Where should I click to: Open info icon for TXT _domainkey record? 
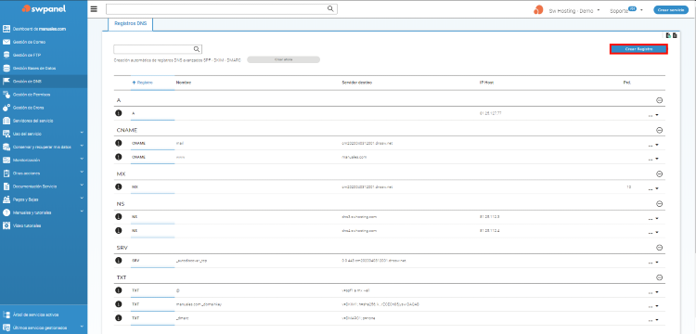(119, 304)
